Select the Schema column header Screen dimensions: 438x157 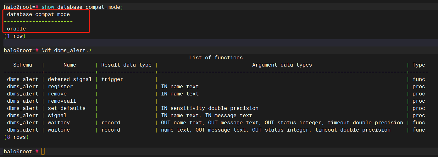(x=23, y=65)
